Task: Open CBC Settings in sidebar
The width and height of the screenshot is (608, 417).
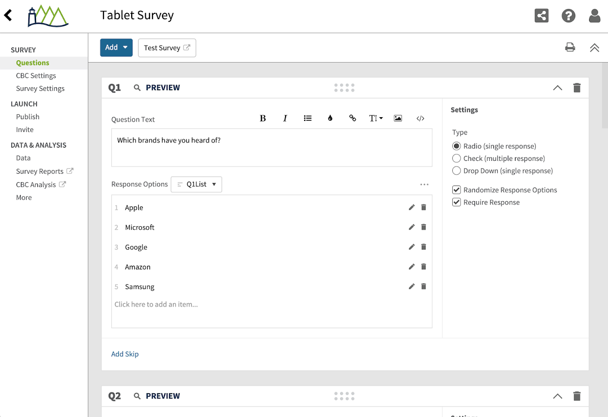Action: (x=36, y=75)
